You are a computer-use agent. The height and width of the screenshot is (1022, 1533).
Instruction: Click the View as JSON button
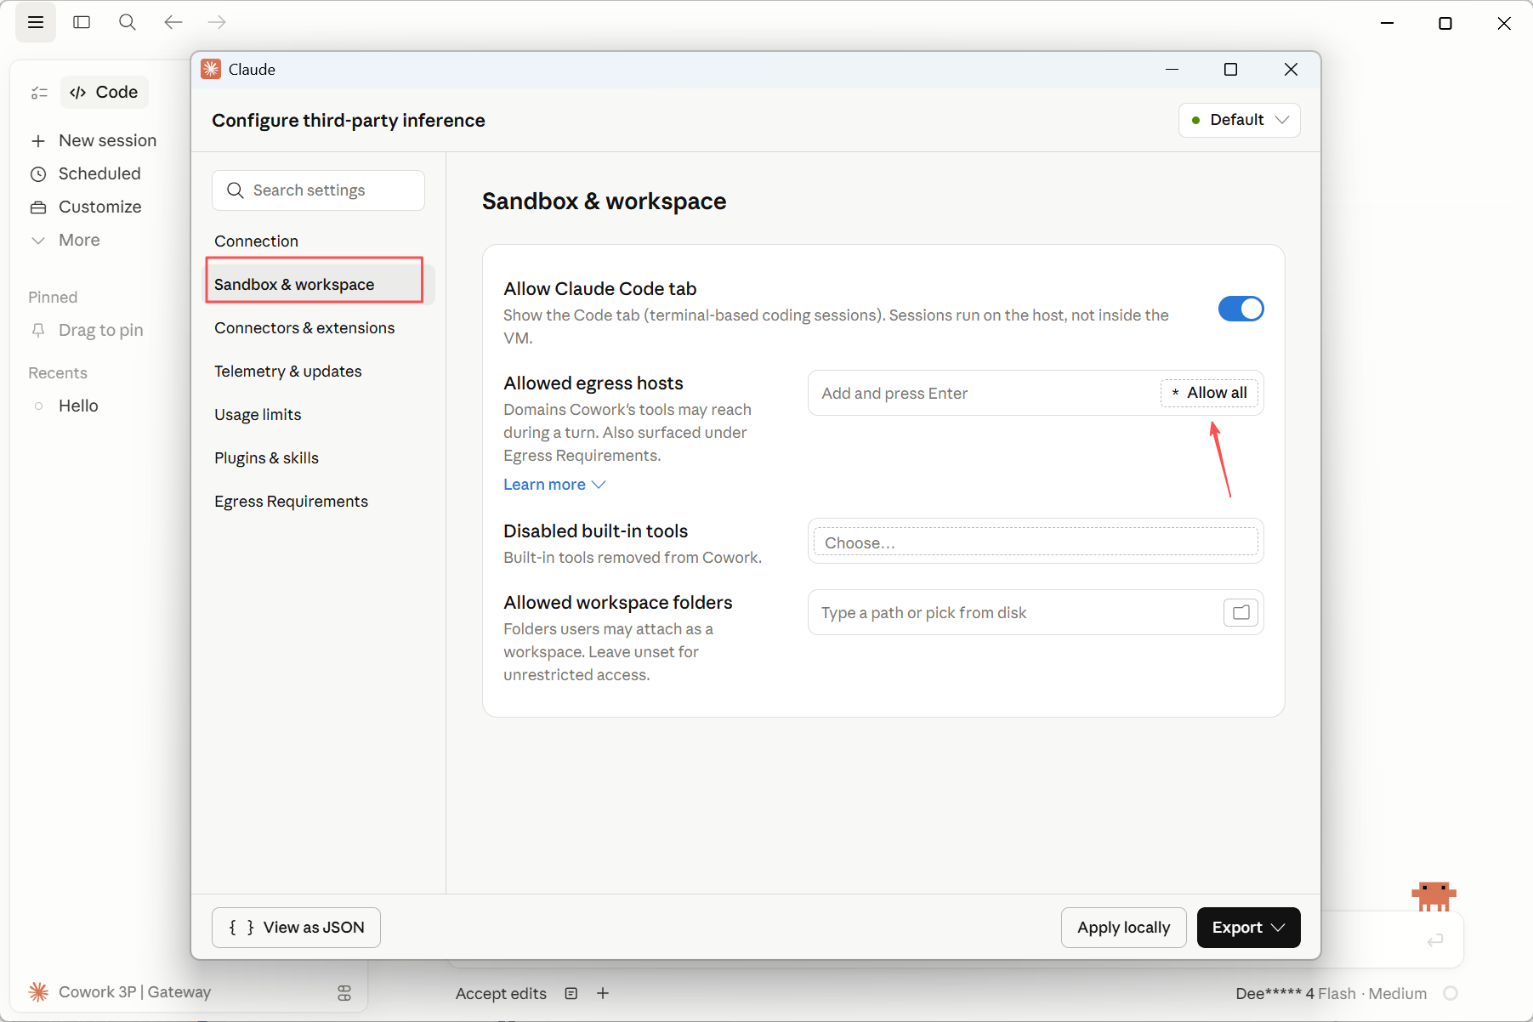[296, 928]
